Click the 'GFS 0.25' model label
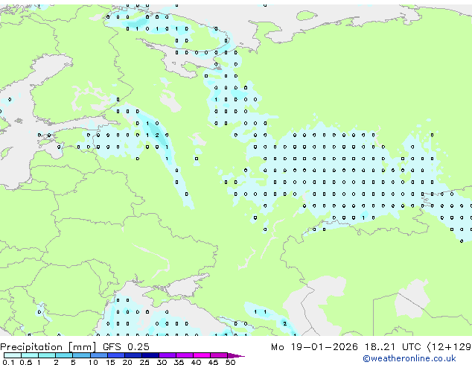The image size is (472, 365). pos(126,347)
